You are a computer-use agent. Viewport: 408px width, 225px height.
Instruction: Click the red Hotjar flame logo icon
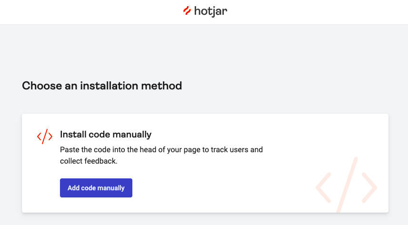[x=187, y=10]
